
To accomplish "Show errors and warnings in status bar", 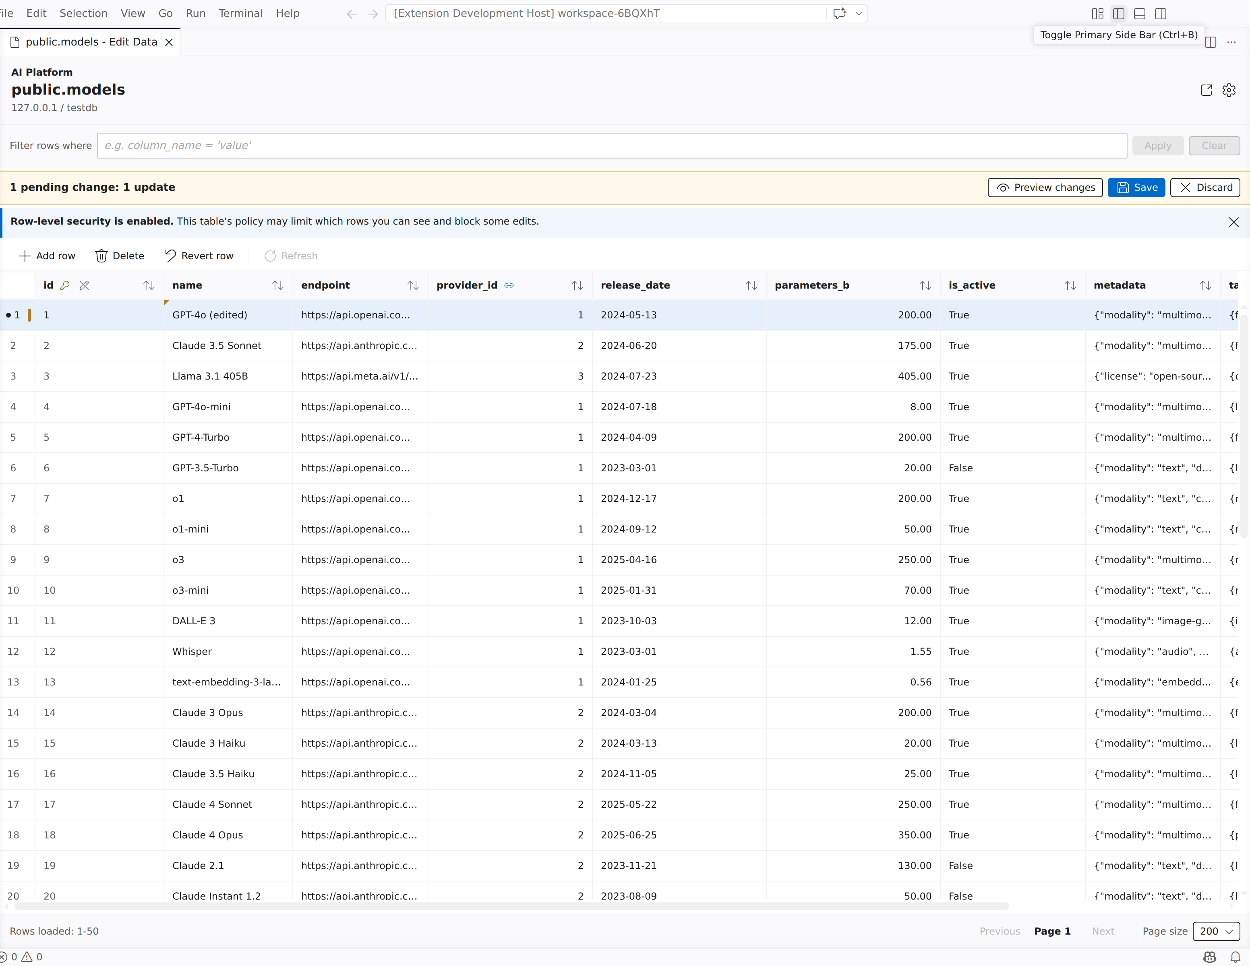I will tap(21, 957).
